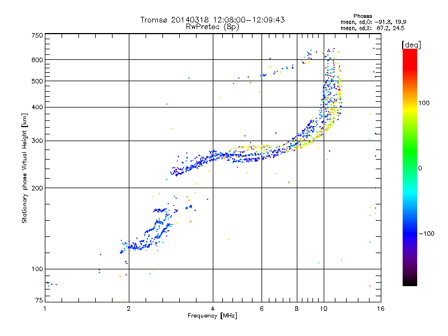Click the 2 label on the frequency axis

pyautogui.click(x=129, y=309)
